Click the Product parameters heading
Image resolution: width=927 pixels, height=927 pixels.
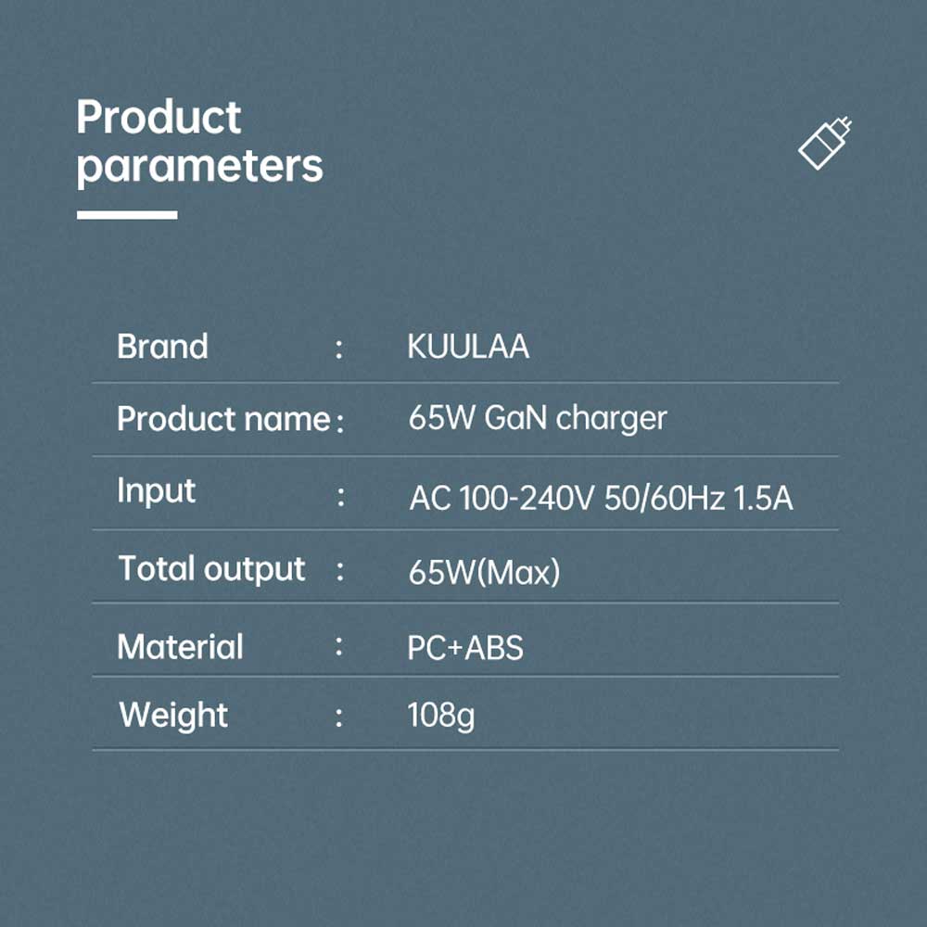[x=199, y=143]
